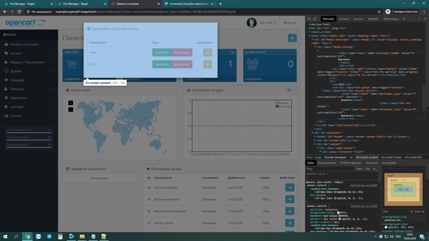This screenshot has height=241, width=429.
Task: Toggle .cls class editor
Action: (x=367, y=169)
